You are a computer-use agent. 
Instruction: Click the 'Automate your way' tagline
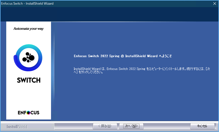(29, 29)
